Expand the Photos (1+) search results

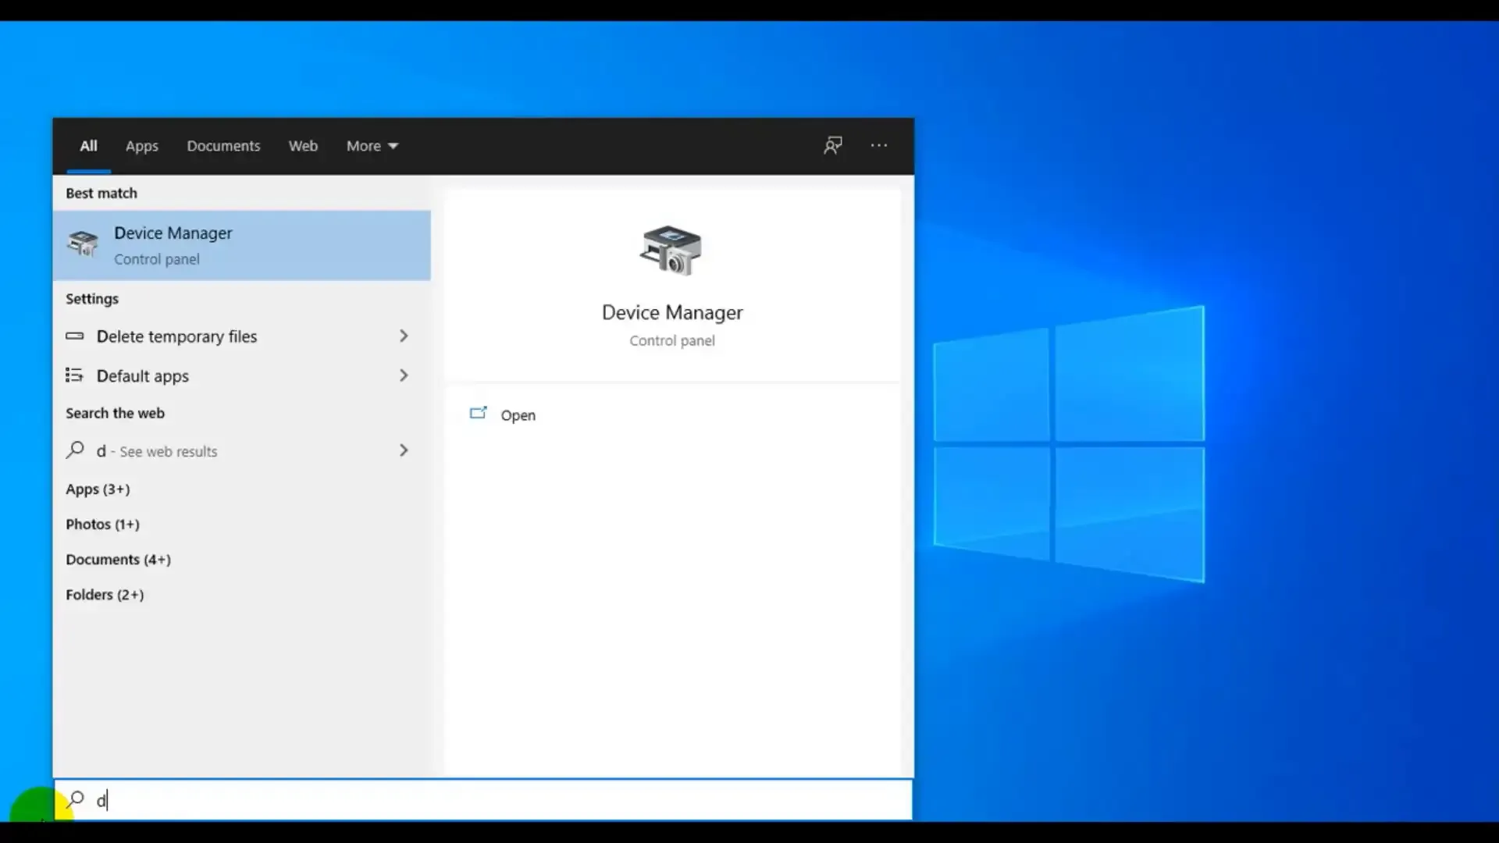tap(103, 524)
